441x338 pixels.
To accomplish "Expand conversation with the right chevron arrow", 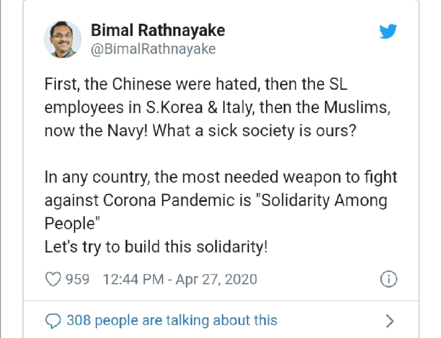I will tap(390, 321).
